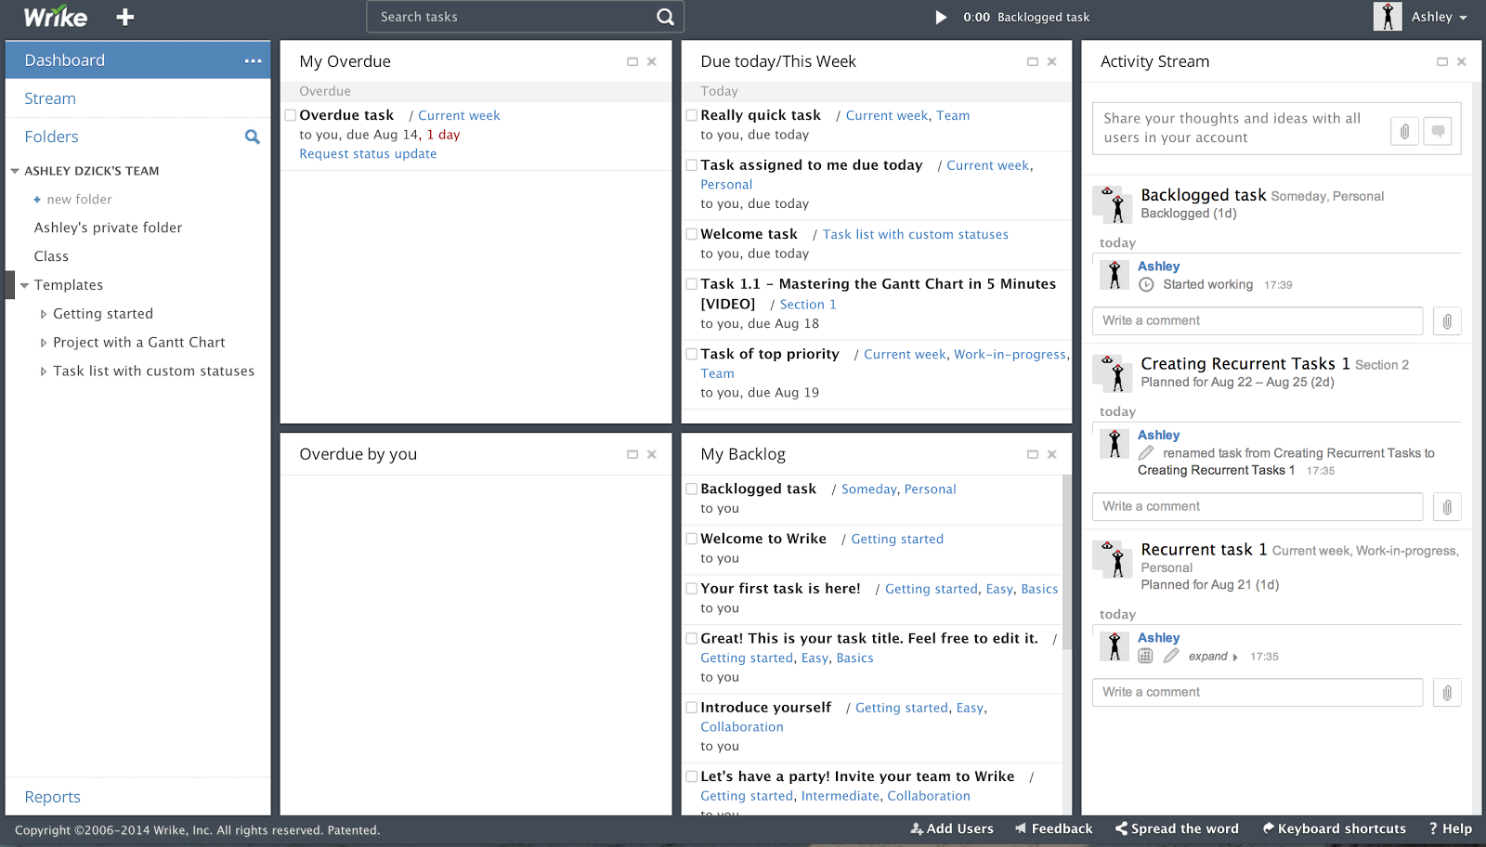Click the Add Users icon in footer
The image size is (1486, 847).
[917, 828]
